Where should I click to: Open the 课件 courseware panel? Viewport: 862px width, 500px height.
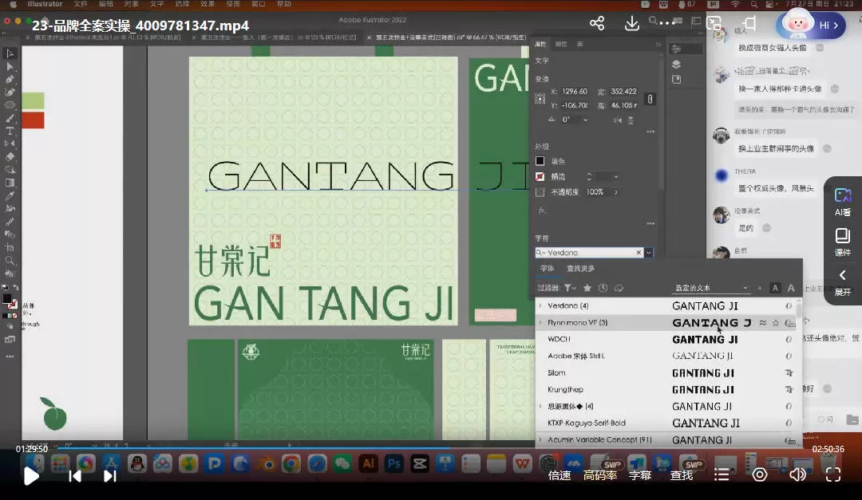843,242
